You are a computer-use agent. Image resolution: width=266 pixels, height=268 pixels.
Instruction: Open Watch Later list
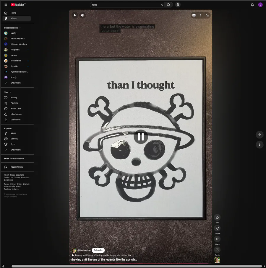coord(17,109)
